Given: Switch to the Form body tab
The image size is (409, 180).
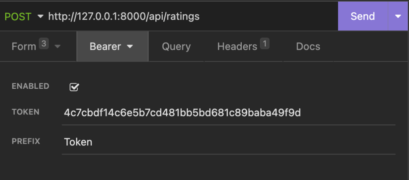Looking at the screenshot, I should 24,46.
